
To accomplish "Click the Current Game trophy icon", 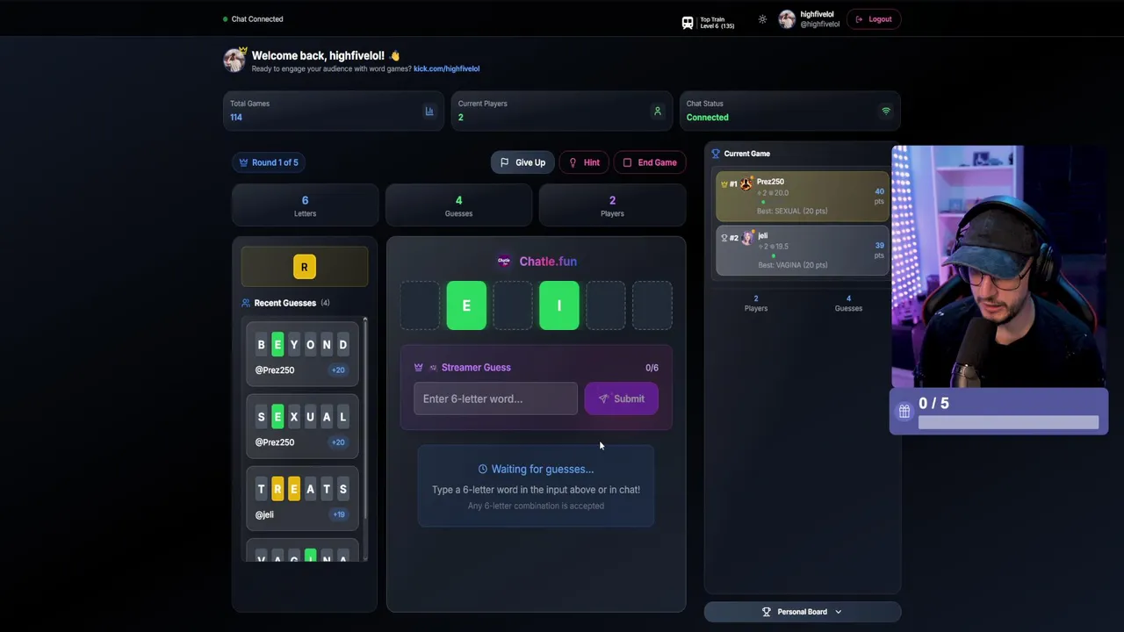I will click(716, 154).
